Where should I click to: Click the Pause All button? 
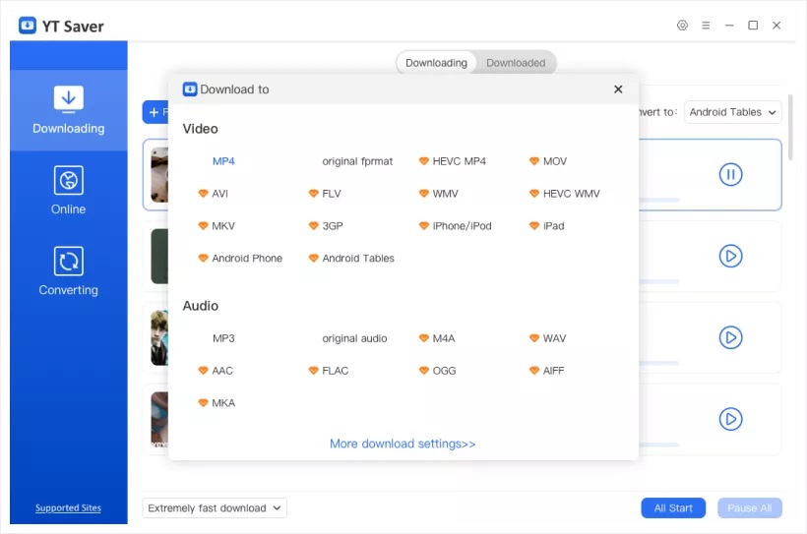(x=749, y=508)
